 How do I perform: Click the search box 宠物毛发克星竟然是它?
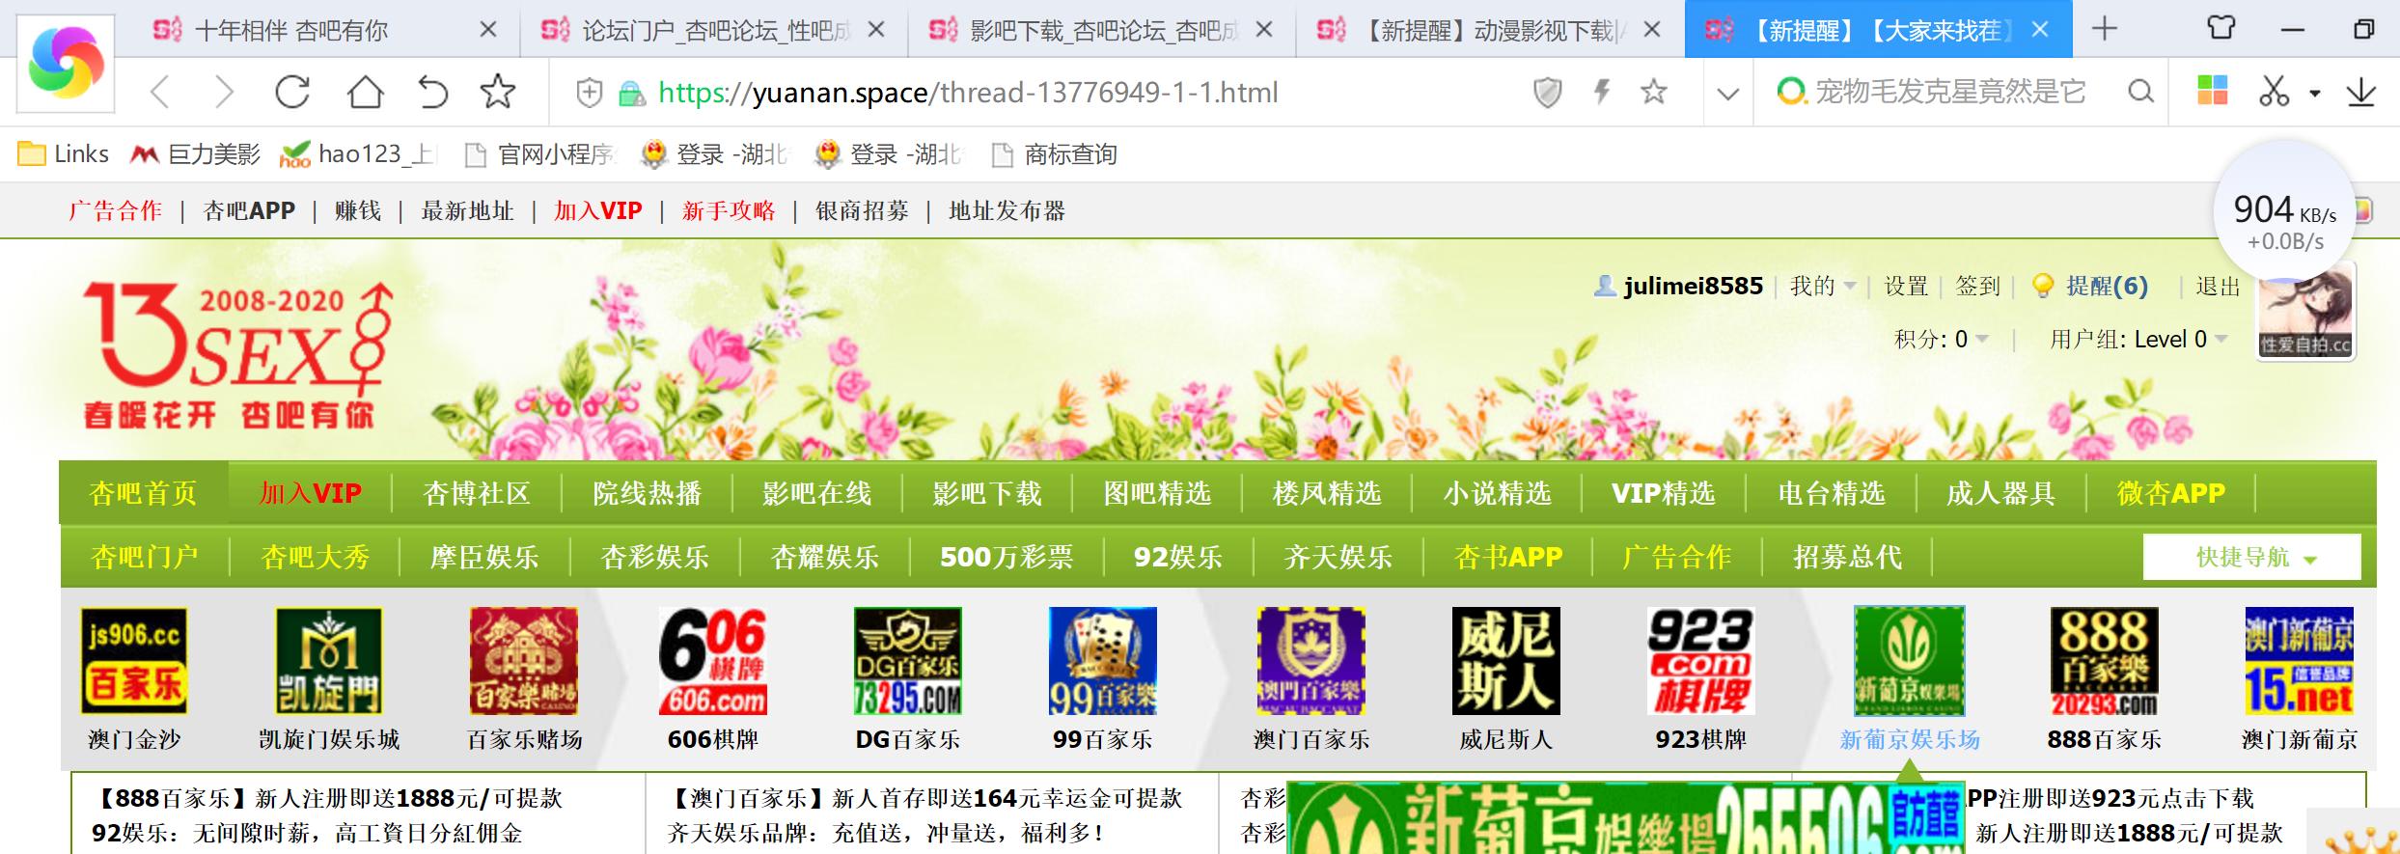(1949, 93)
